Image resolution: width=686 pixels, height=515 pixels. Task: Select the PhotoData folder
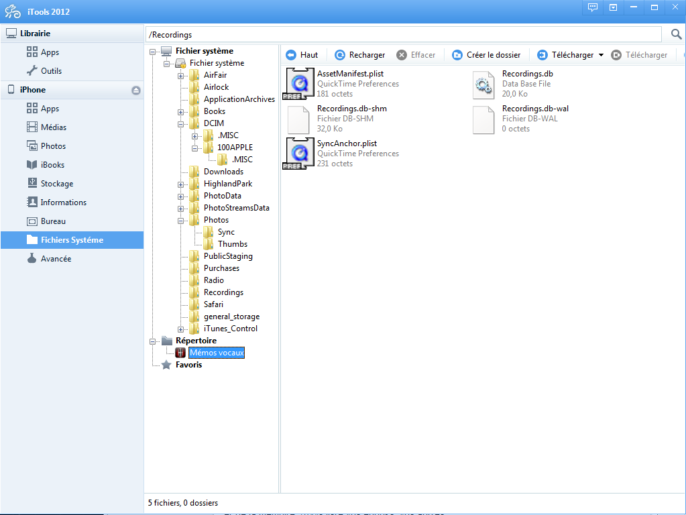pyautogui.click(x=222, y=196)
